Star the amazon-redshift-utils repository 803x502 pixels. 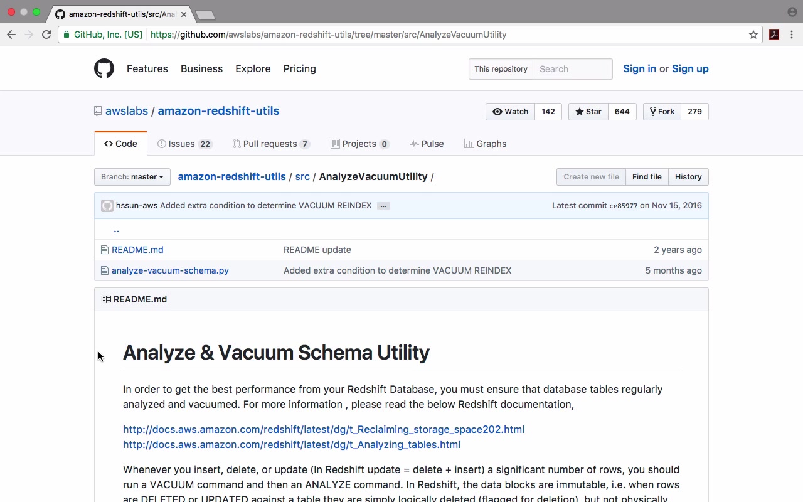pos(588,112)
